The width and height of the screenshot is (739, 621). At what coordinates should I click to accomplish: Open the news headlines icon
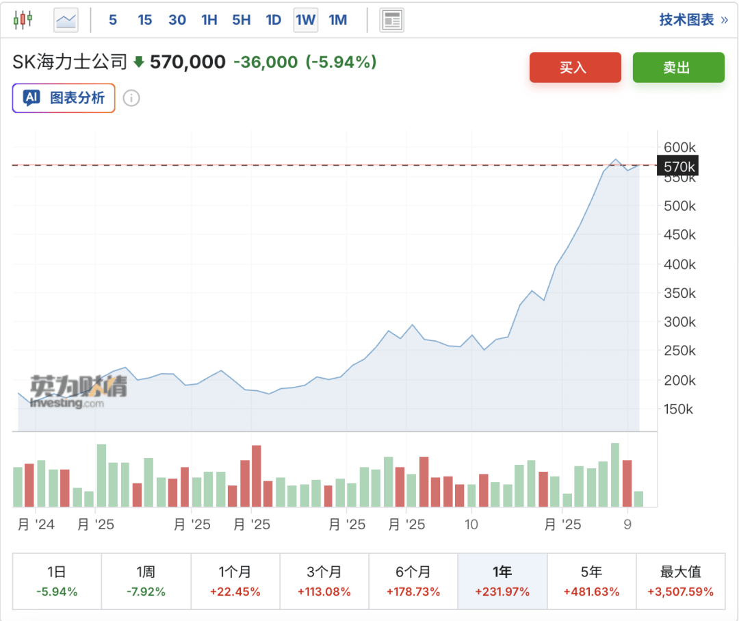point(391,20)
